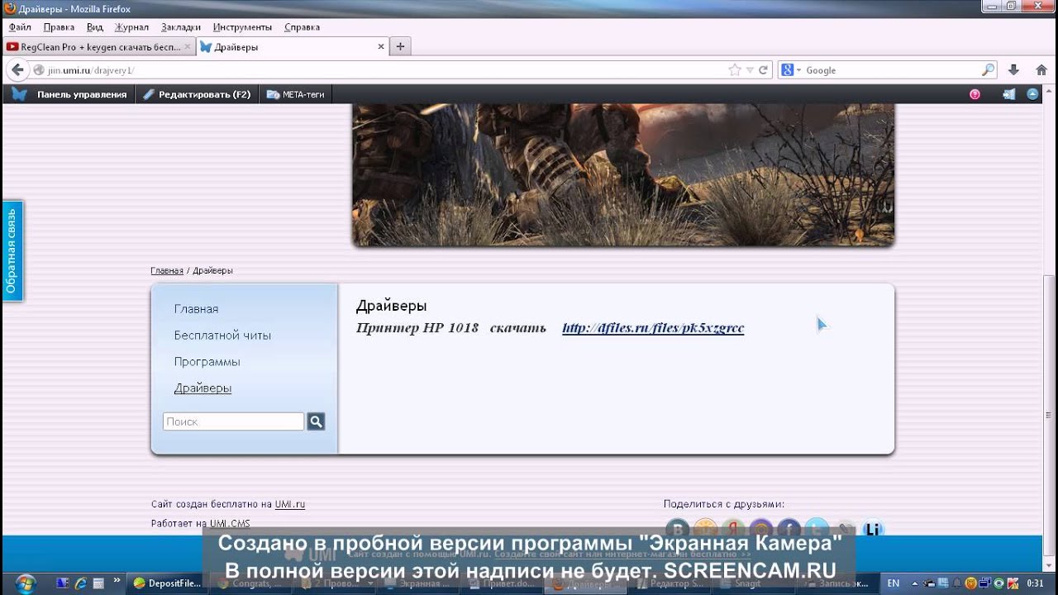Open the Инструменты menu
This screenshot has height=595, width=1058.
click(242, 27)
